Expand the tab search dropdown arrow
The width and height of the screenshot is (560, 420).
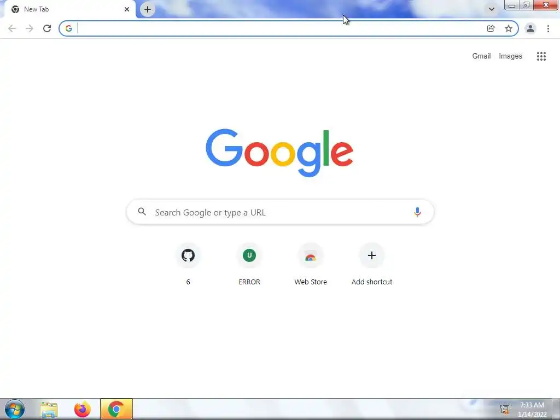pos(492,9)
